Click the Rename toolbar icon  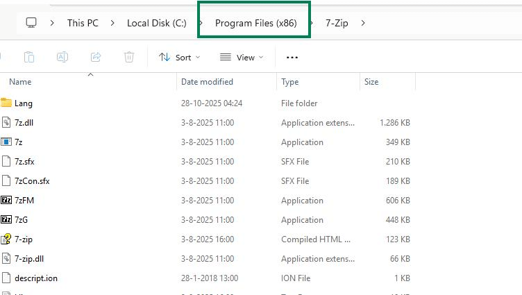pyautogui.click(x=62, y=57)
